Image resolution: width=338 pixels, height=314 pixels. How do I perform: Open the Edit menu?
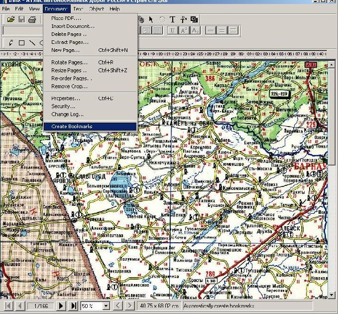[19, 9]
